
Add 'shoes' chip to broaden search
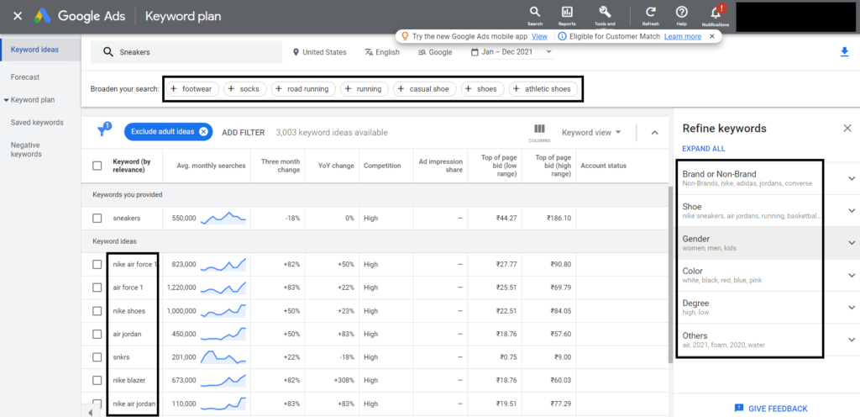pyautogui.click(x=483, y=89)
